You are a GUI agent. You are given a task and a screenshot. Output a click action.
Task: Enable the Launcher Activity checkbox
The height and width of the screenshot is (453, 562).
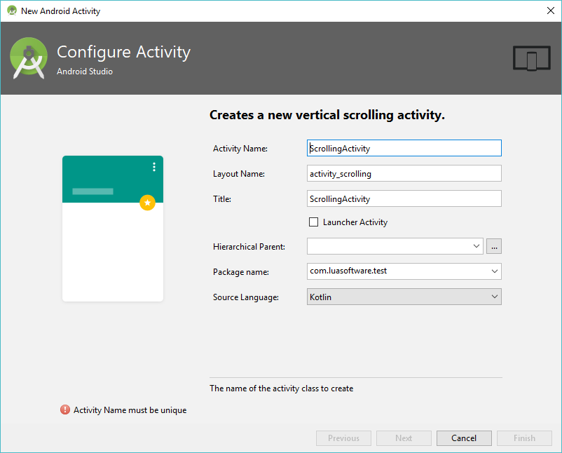tap(313, 222)
